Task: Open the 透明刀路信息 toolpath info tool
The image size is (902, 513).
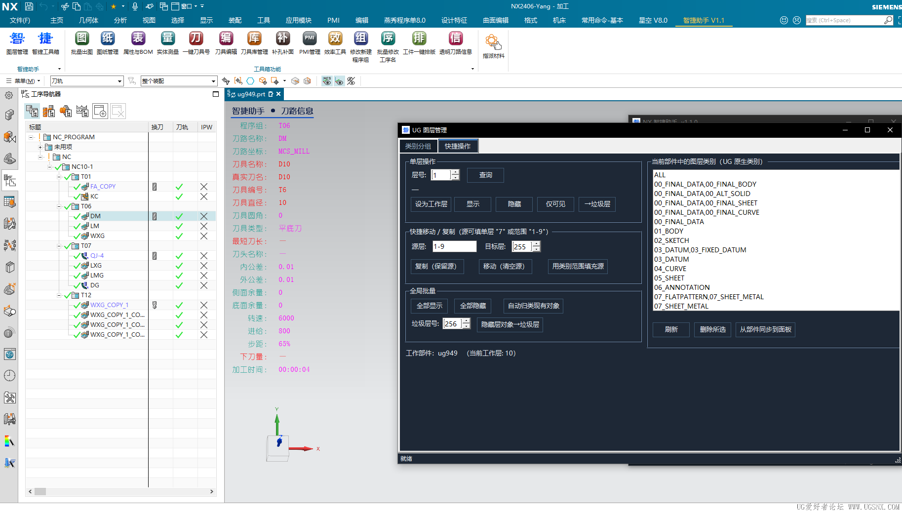Action: point(456,43)
